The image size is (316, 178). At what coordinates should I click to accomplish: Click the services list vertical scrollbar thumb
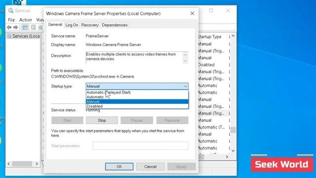click(233, 130)
